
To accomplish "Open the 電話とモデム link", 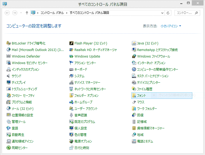I will tap(145, 141).
